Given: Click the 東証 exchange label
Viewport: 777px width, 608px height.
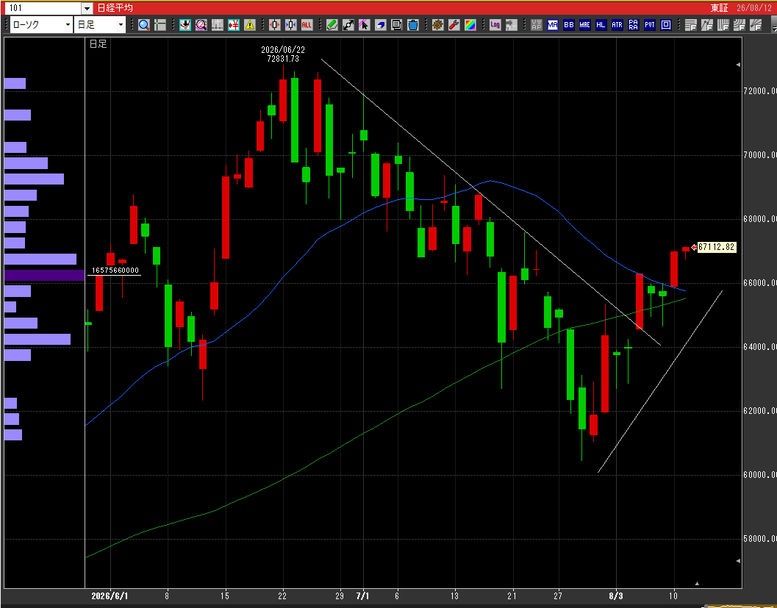Looking at the screenshot, I should (x=719, y=8).
